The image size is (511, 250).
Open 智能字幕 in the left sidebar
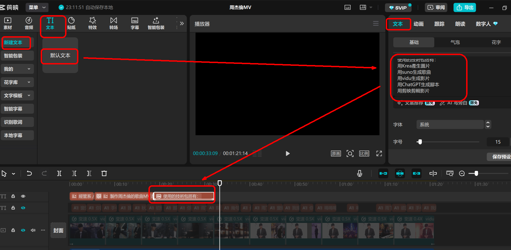click(17, 109)
